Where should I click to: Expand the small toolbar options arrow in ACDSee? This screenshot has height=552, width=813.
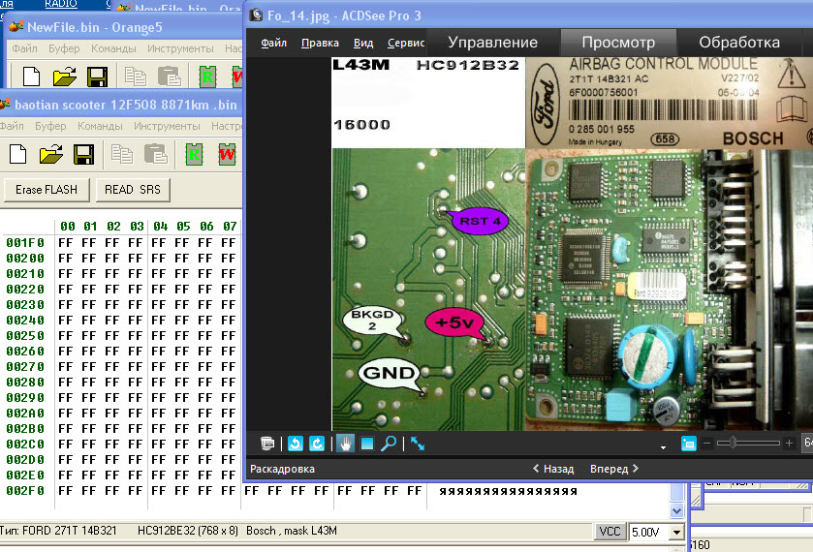pos(663,447)
